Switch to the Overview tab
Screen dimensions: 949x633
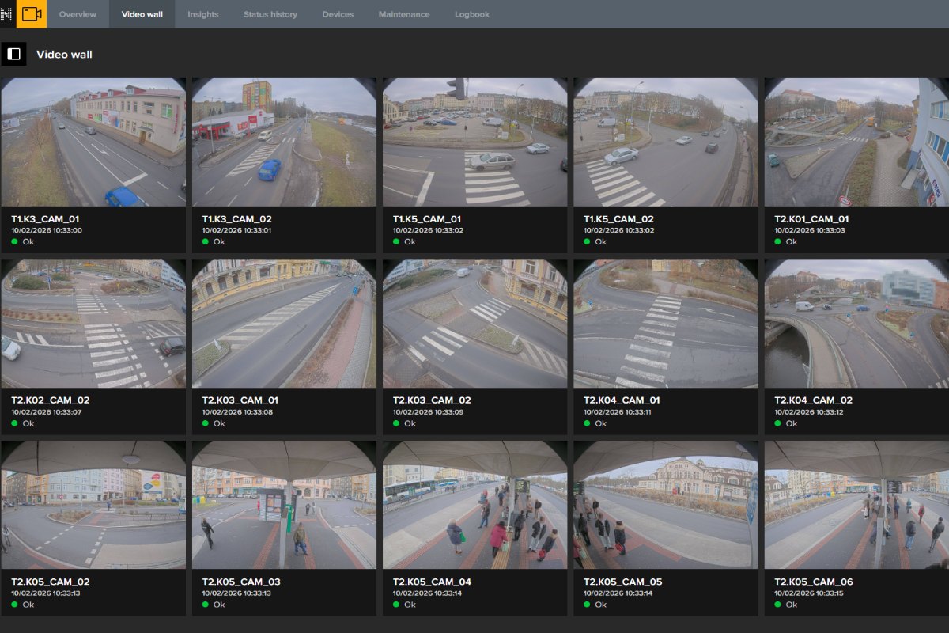(78, 13)
